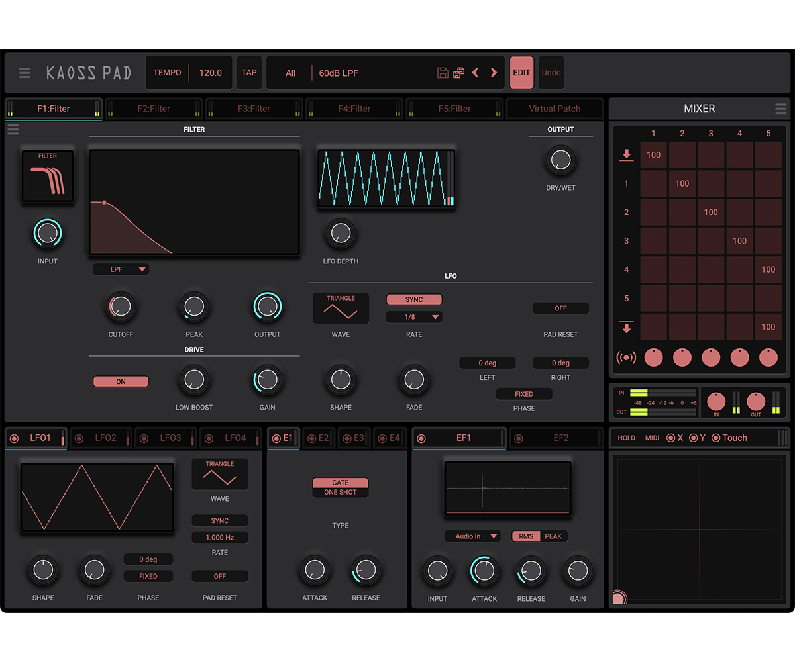Go to the next preset with the right arrow

[x=494, y=73]
